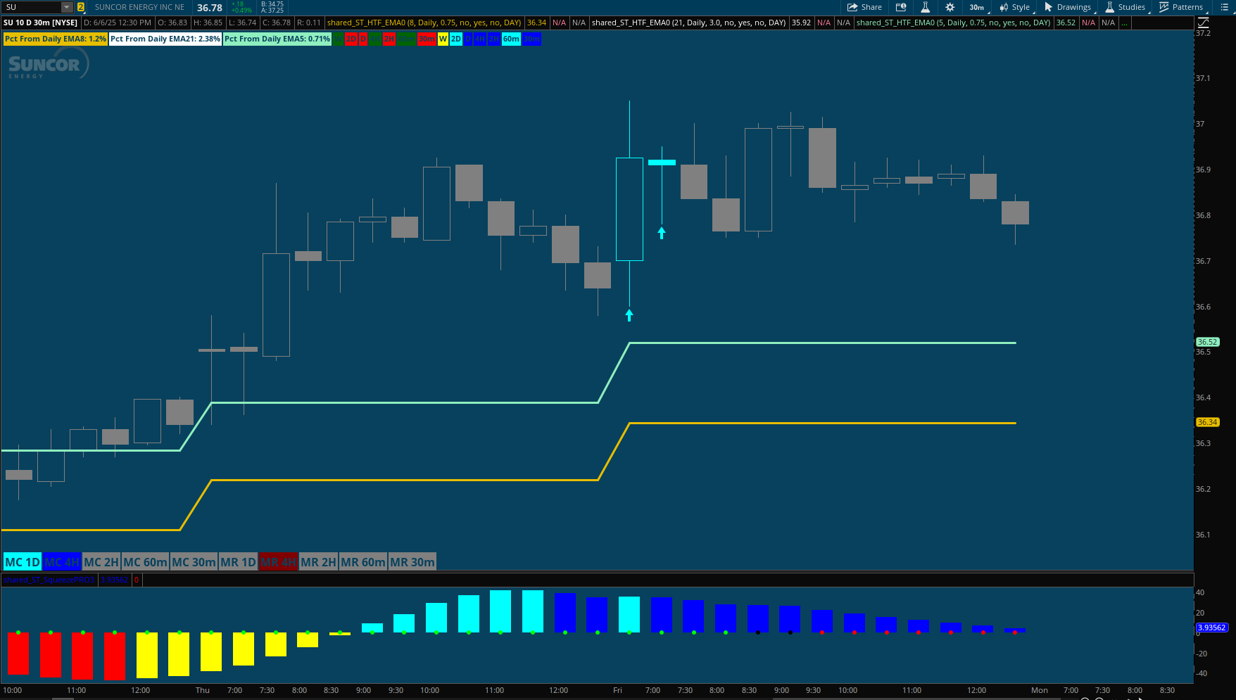Screen dimensions: 1236x700
Task: Click the list menu icon at top right
Action: (x=1224, y=7)
